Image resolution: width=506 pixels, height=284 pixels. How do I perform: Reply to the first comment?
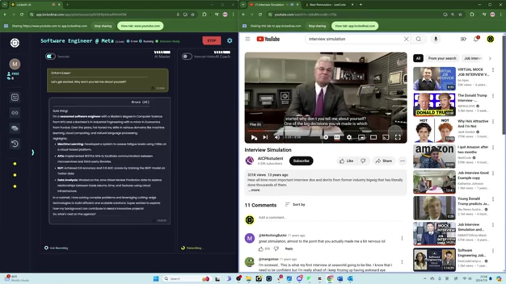point(289,248)
